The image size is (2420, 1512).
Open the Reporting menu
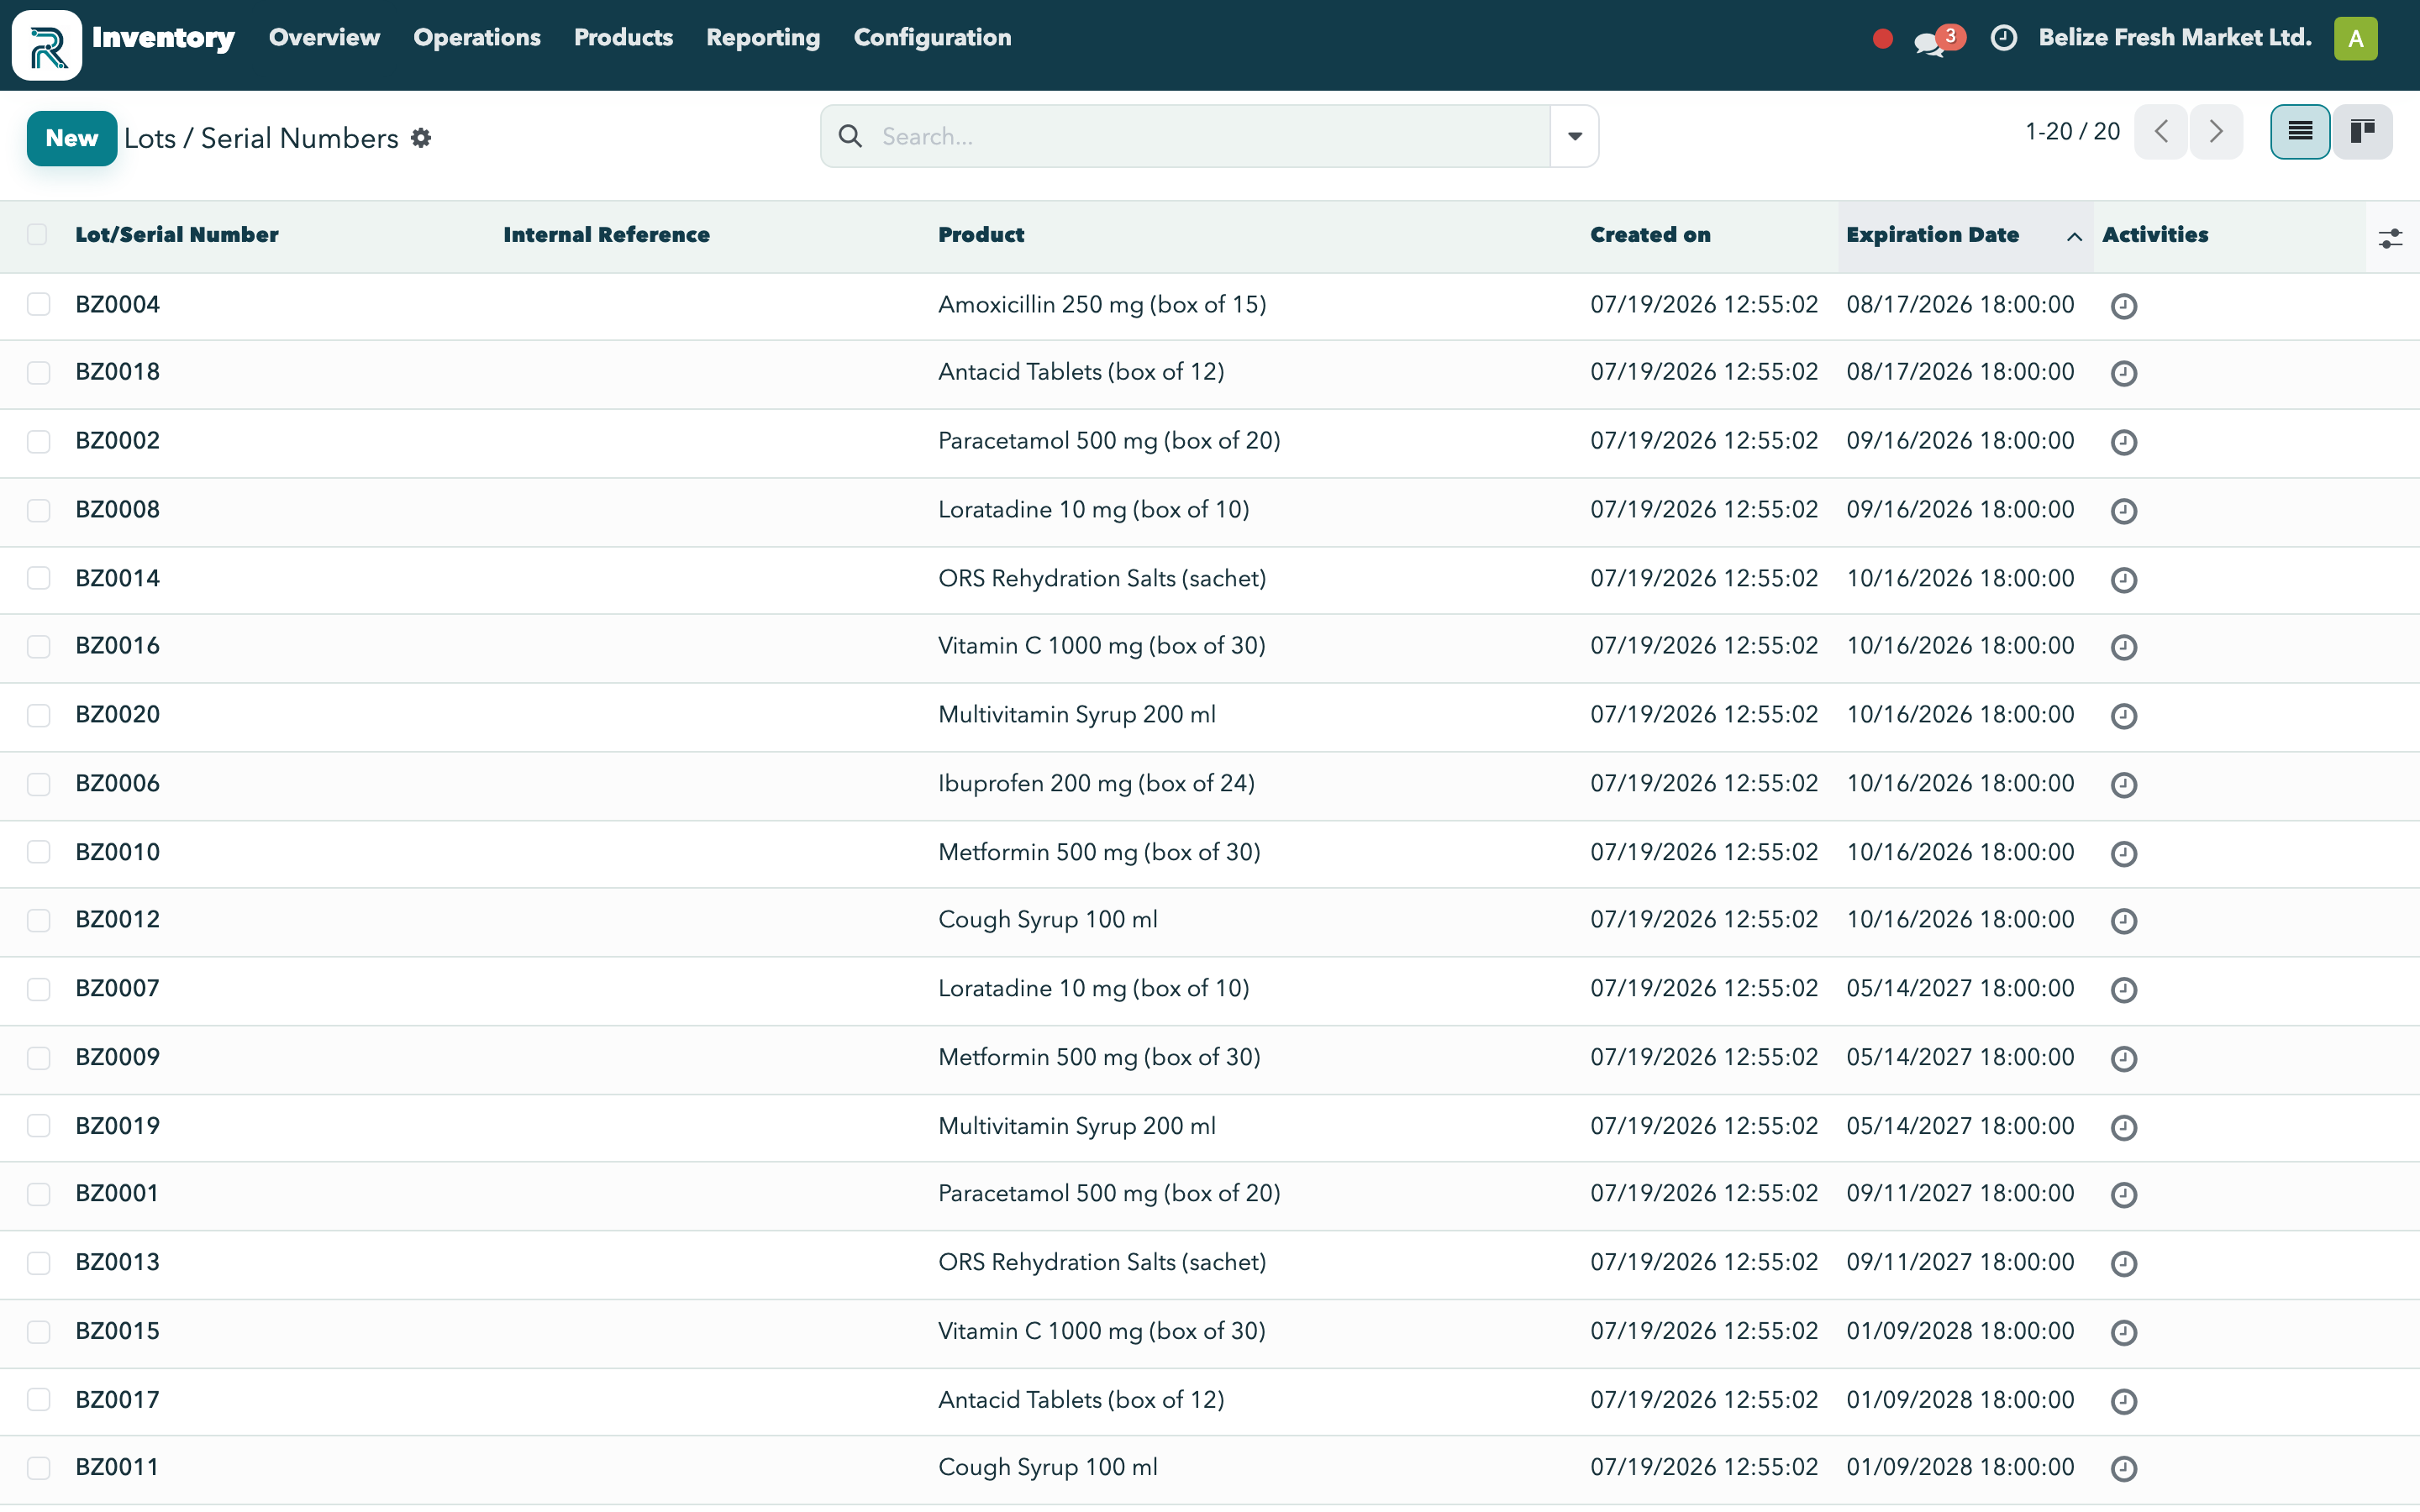coord(763,38)
